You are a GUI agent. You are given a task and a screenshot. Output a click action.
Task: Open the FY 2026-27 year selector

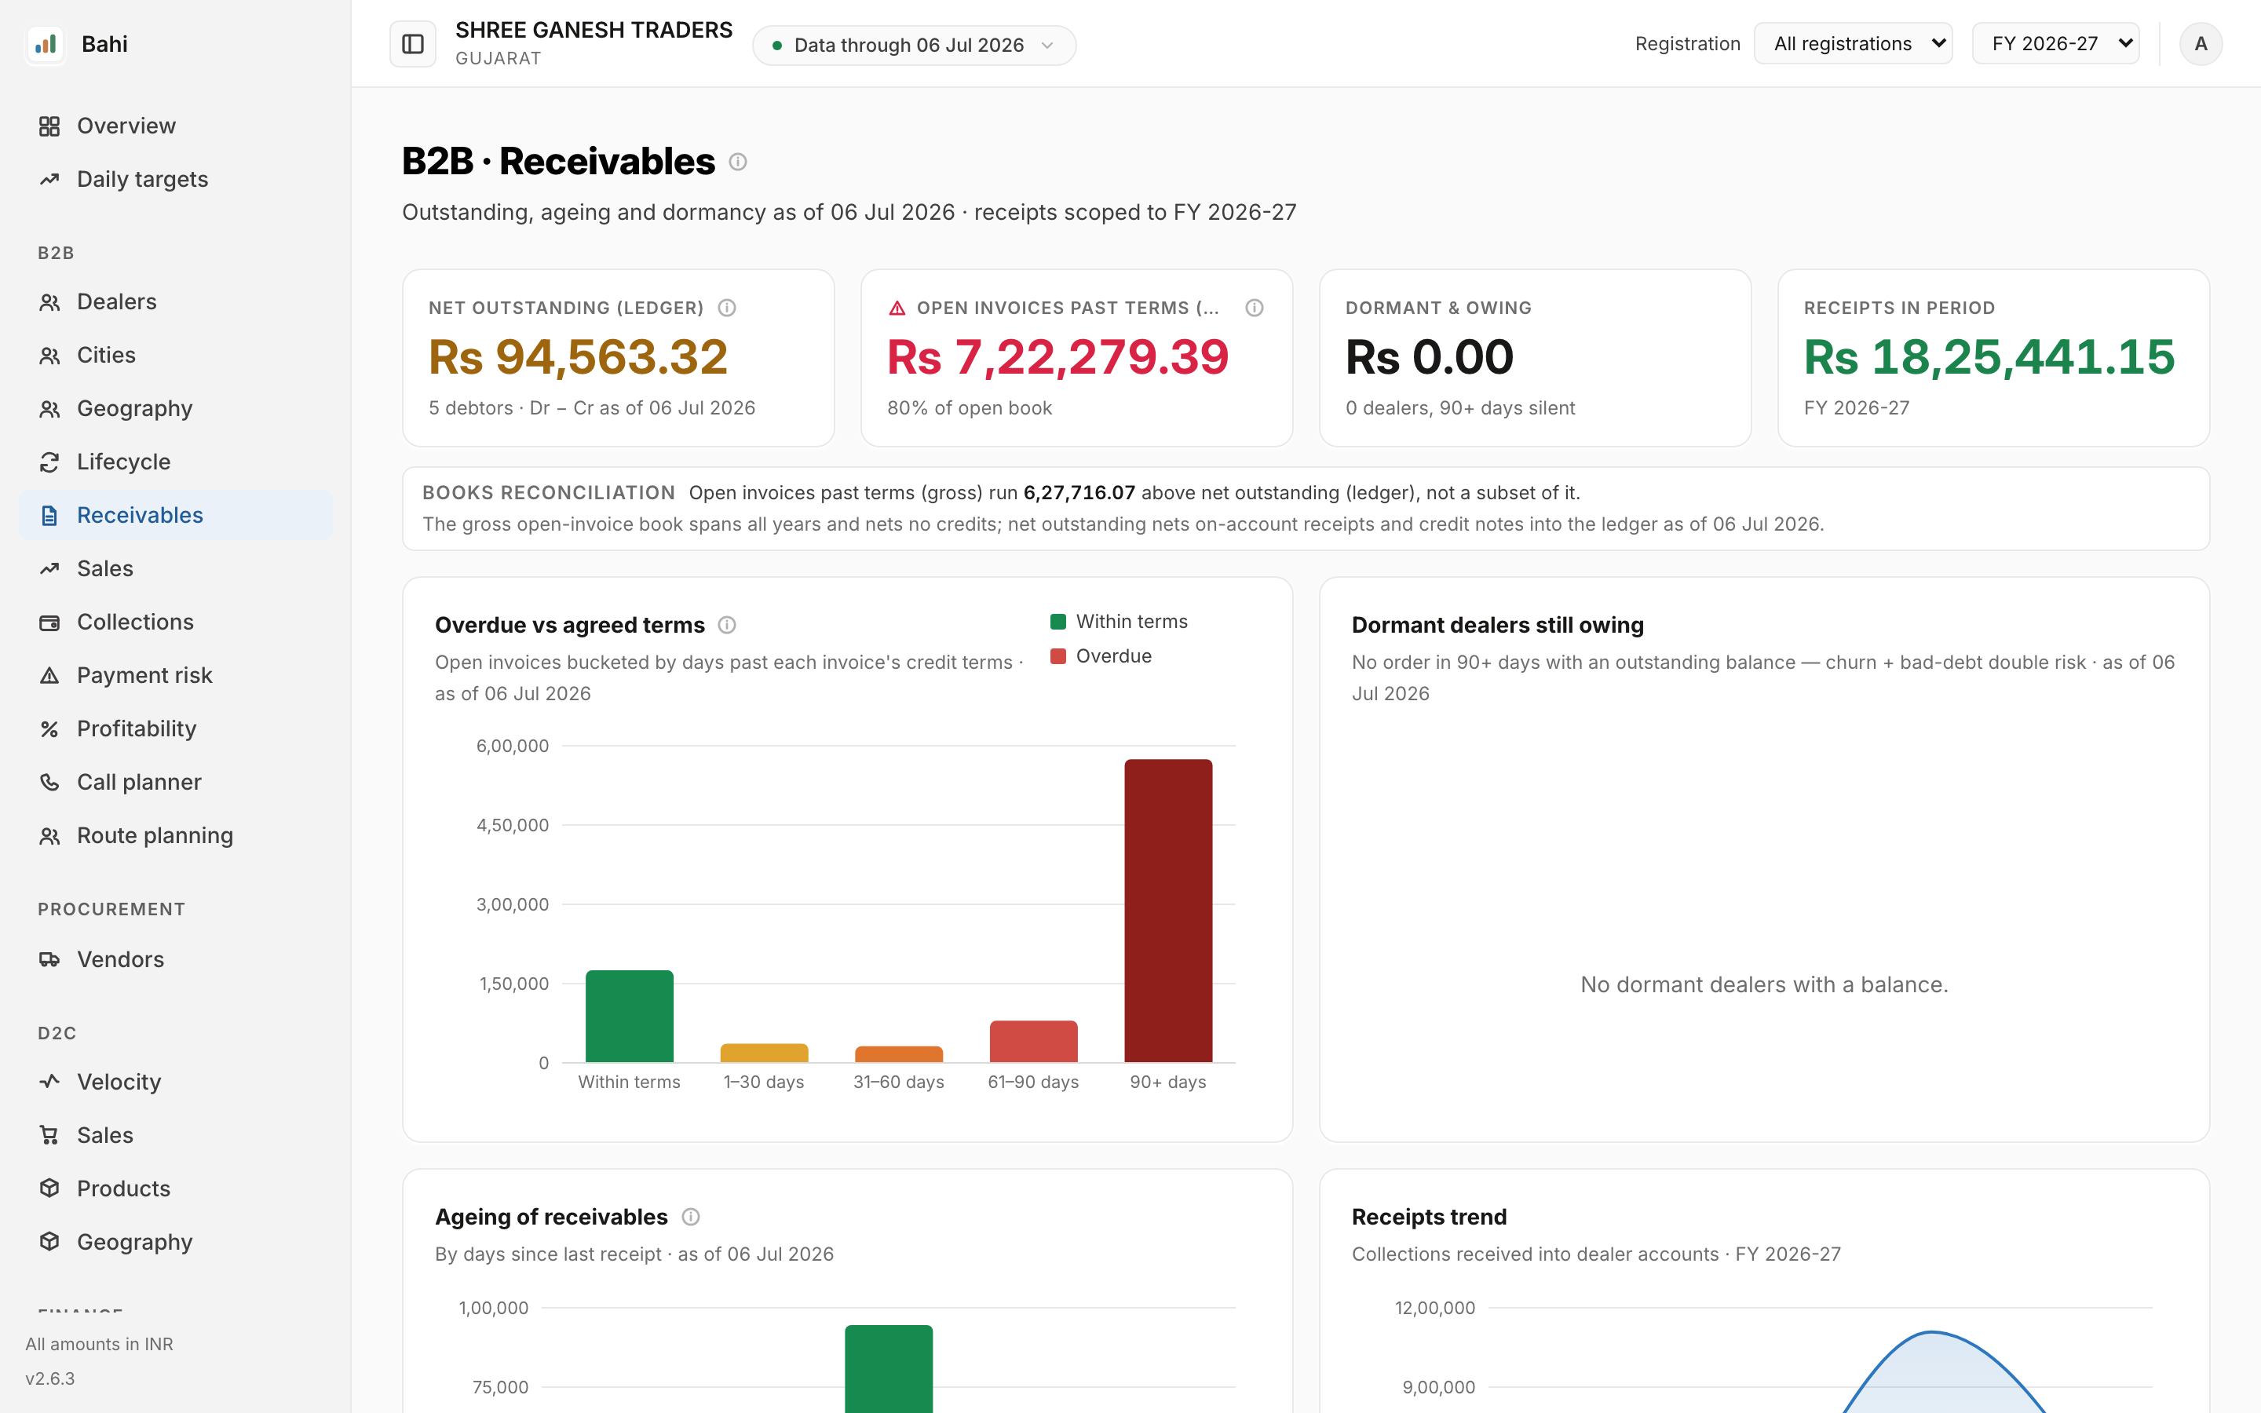point(2055,44)
